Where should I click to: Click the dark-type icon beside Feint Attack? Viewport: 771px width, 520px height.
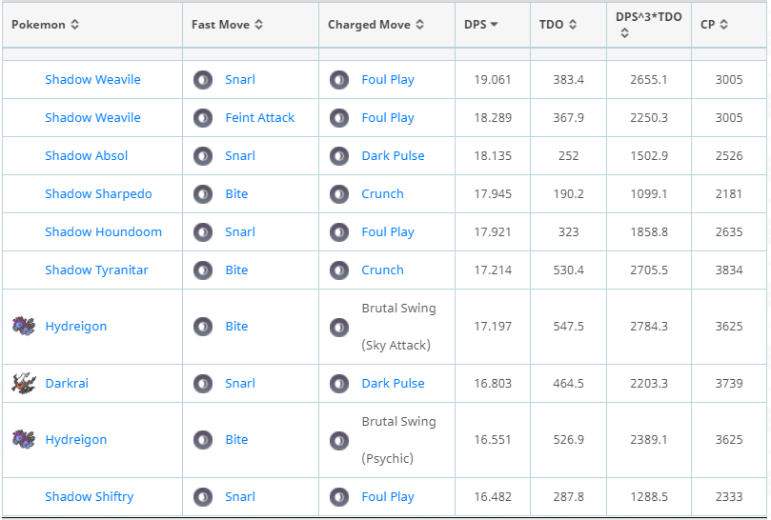point(203,118)
